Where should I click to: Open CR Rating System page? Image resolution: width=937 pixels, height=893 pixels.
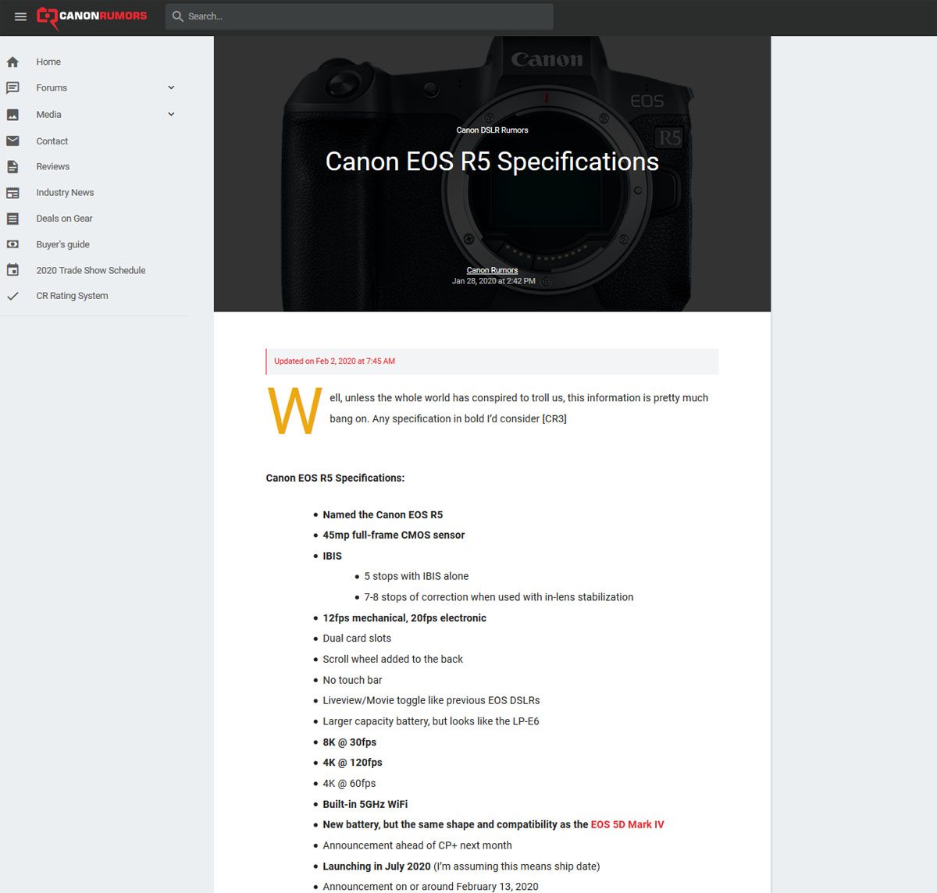click(72, 296)
